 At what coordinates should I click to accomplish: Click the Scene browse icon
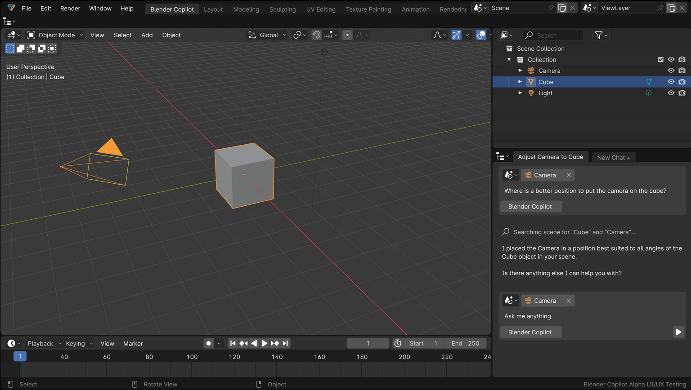[x=480, y=8]
